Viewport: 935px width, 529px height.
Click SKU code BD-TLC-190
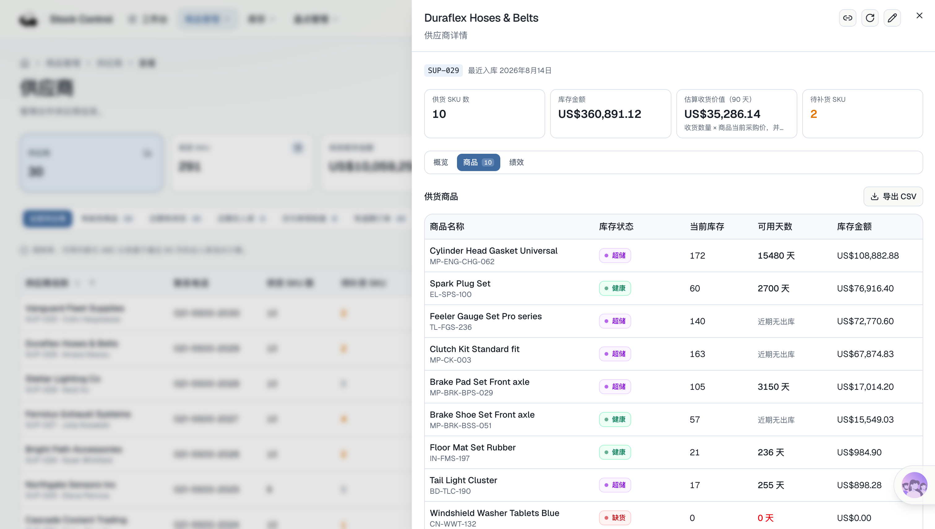tap(450, 491)
